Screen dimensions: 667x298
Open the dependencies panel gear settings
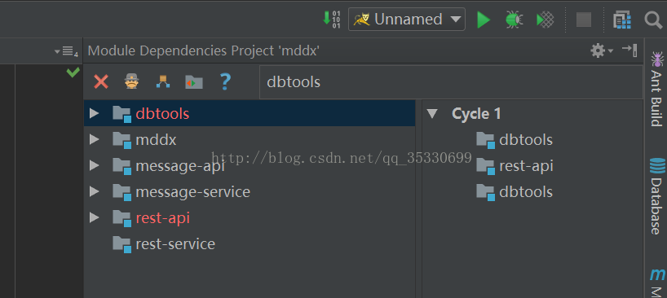602,51
